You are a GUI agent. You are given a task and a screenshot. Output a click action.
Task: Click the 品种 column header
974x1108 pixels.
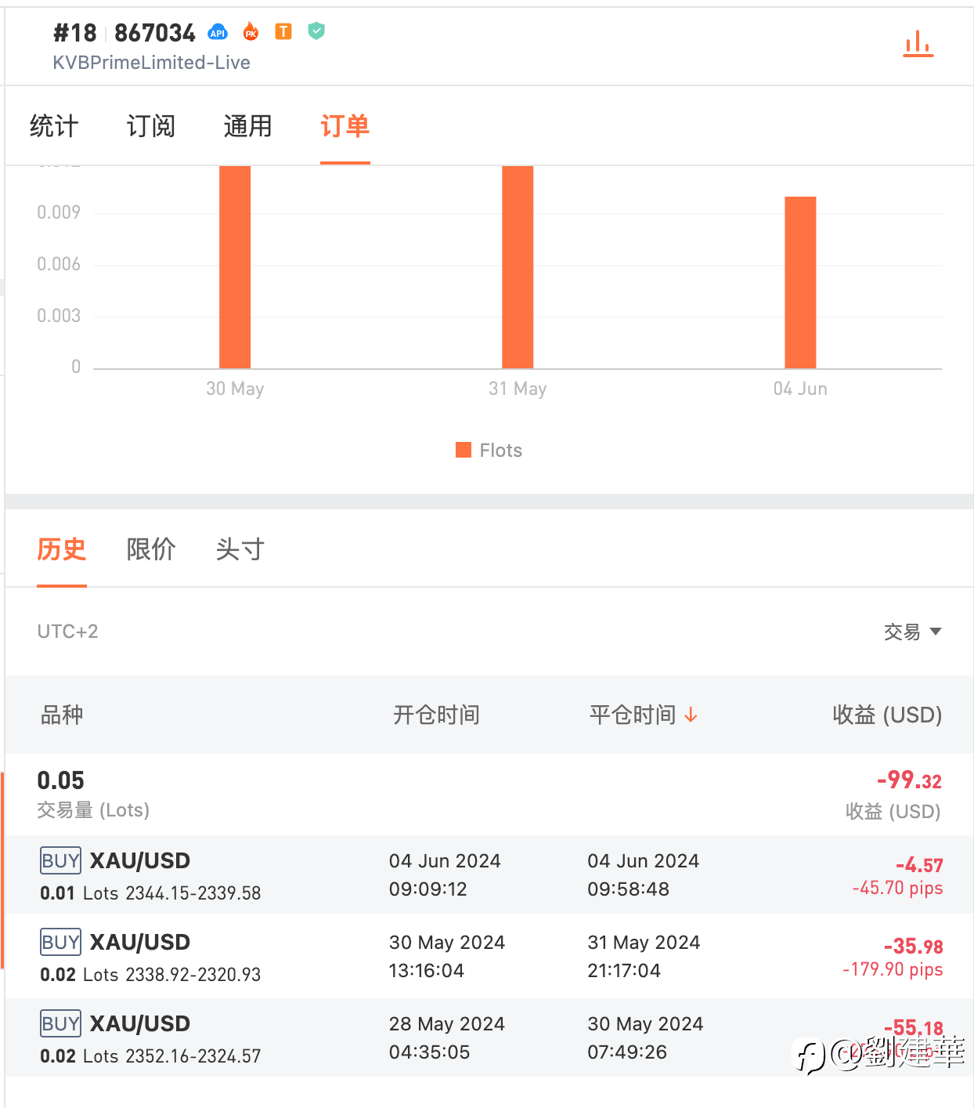click(x=62, y=715)
